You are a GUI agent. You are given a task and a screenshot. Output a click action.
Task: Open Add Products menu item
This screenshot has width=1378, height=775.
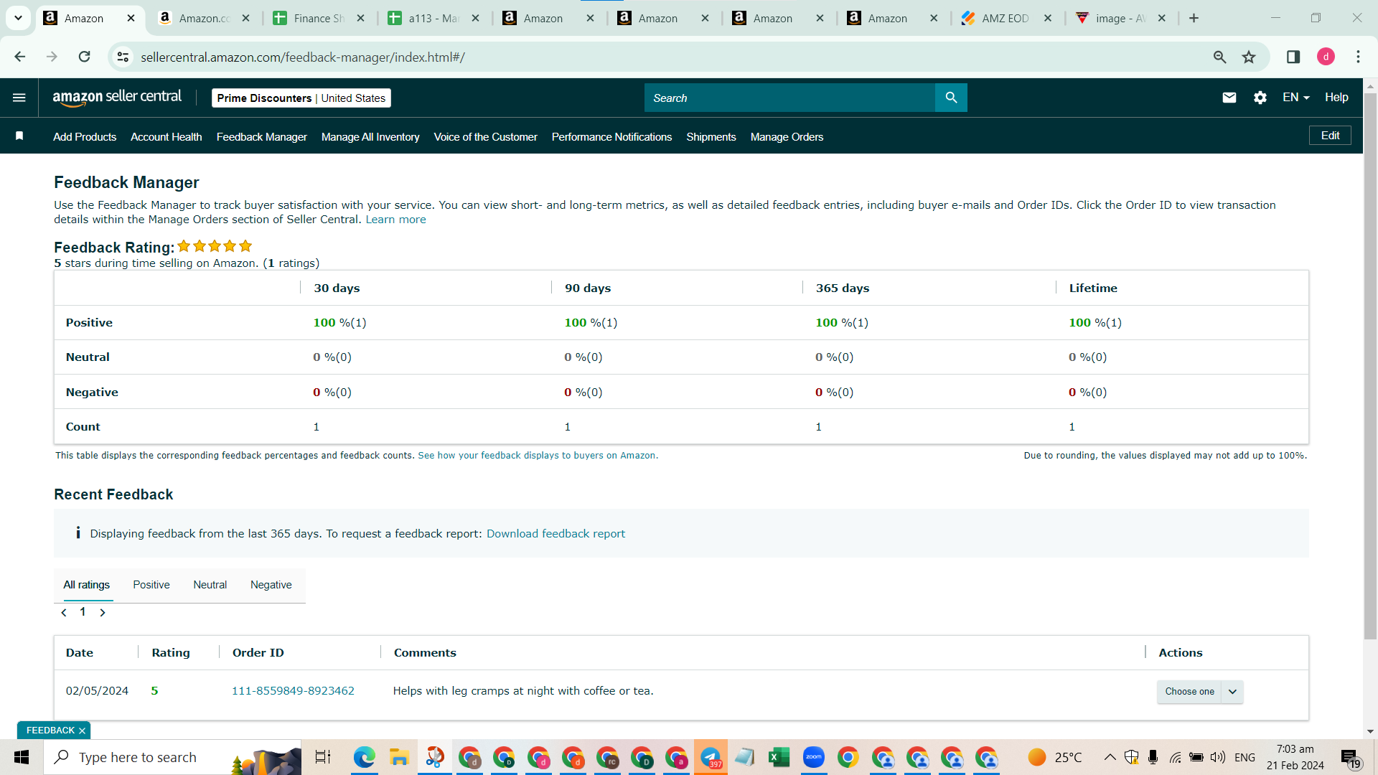[x=85, y=136]
